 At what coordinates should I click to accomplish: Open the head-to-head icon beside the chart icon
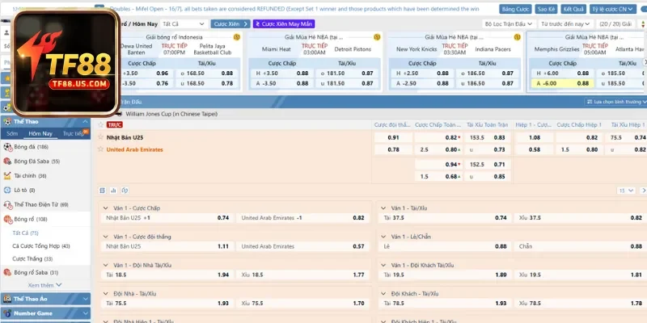pos(125,191)
